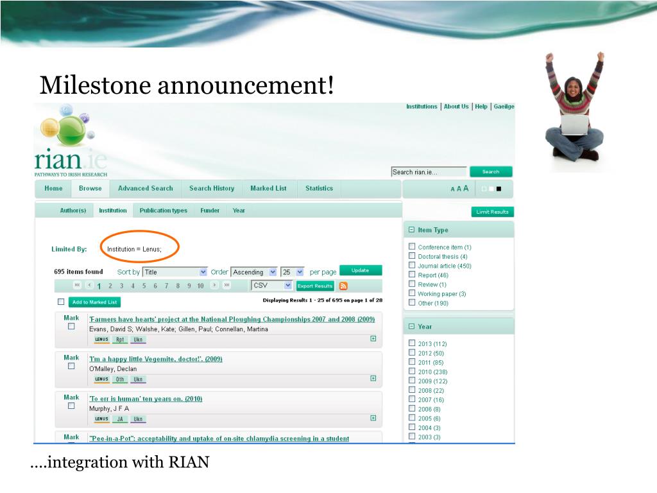The image size is (657, 493).
Task: Open the Home tab
Action: 53,189
